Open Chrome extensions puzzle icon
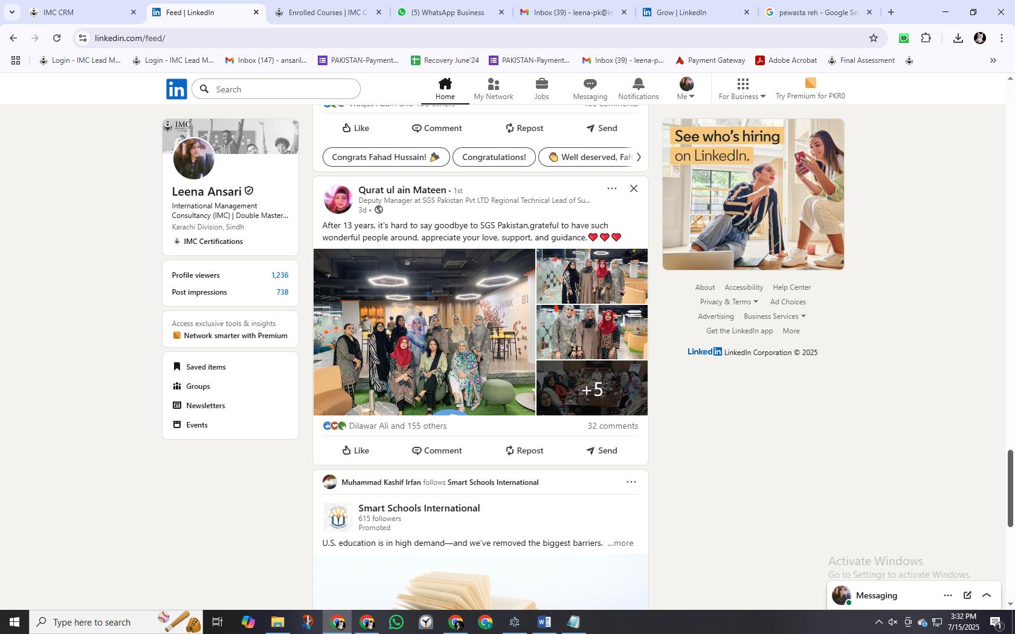 926,38
